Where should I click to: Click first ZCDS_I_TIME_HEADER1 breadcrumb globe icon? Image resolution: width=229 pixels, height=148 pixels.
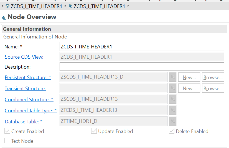(x=7, y=6)
